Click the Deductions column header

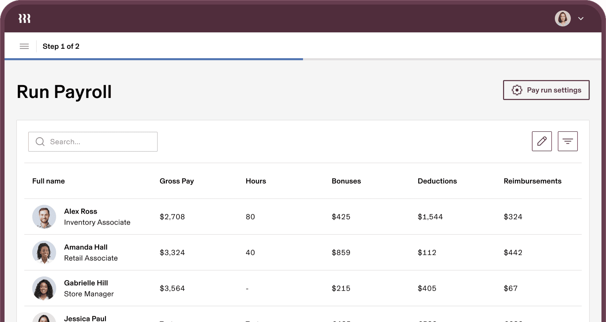click(437, 181)
